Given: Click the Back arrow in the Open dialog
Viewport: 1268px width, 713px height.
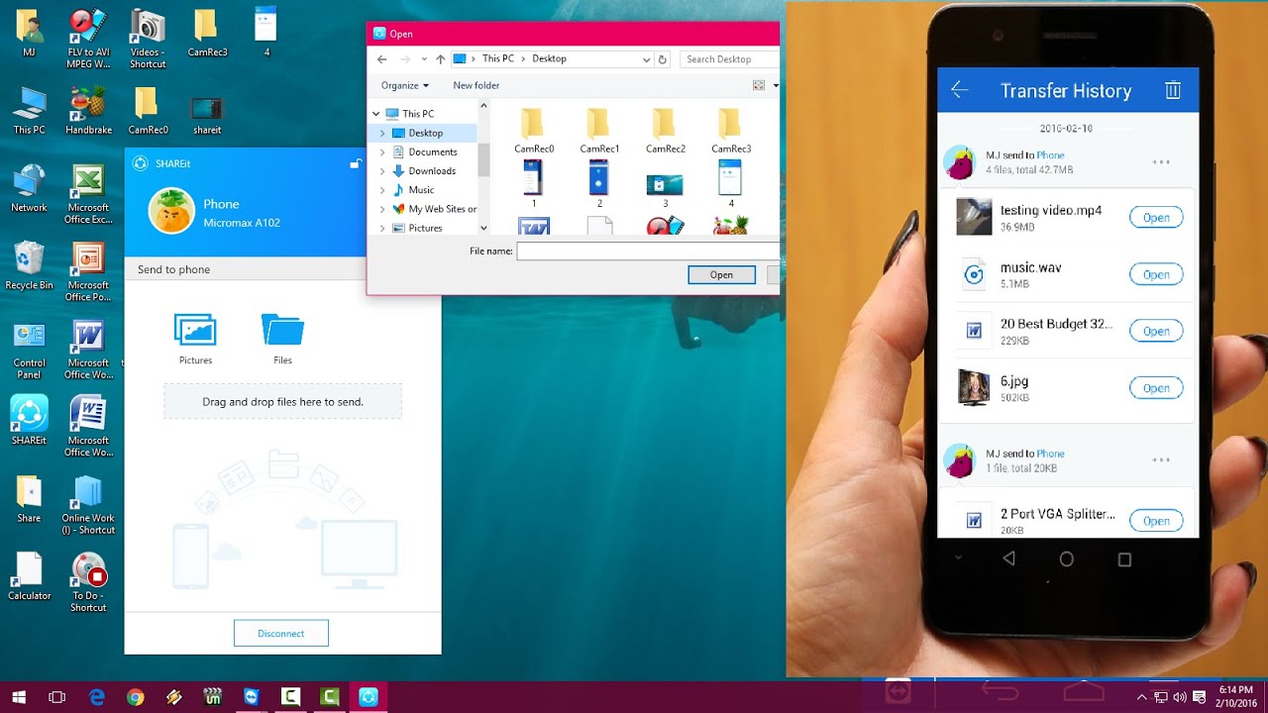Looking at the screenshot, I should pyautogui.click(x=382, y=59).
